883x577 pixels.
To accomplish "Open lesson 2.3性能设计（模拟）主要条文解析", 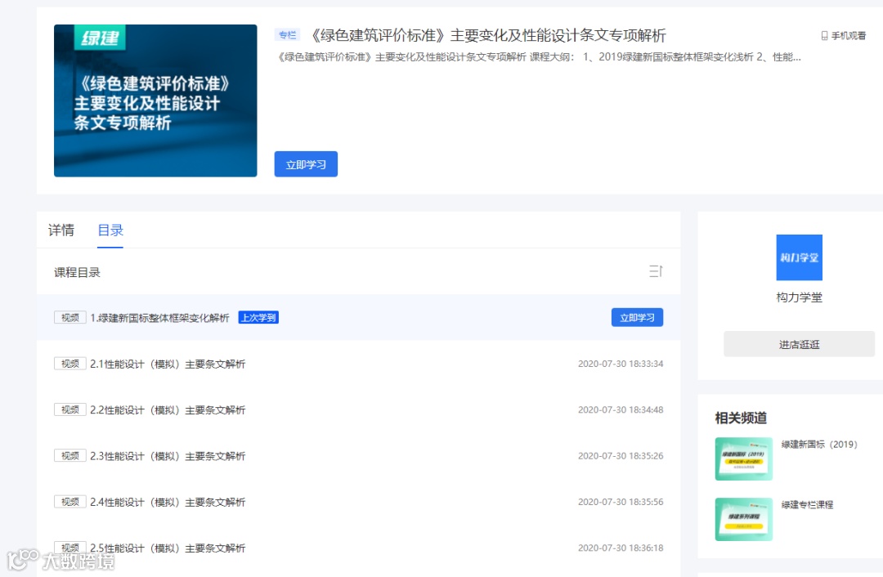I will click(x=168, y=457).
